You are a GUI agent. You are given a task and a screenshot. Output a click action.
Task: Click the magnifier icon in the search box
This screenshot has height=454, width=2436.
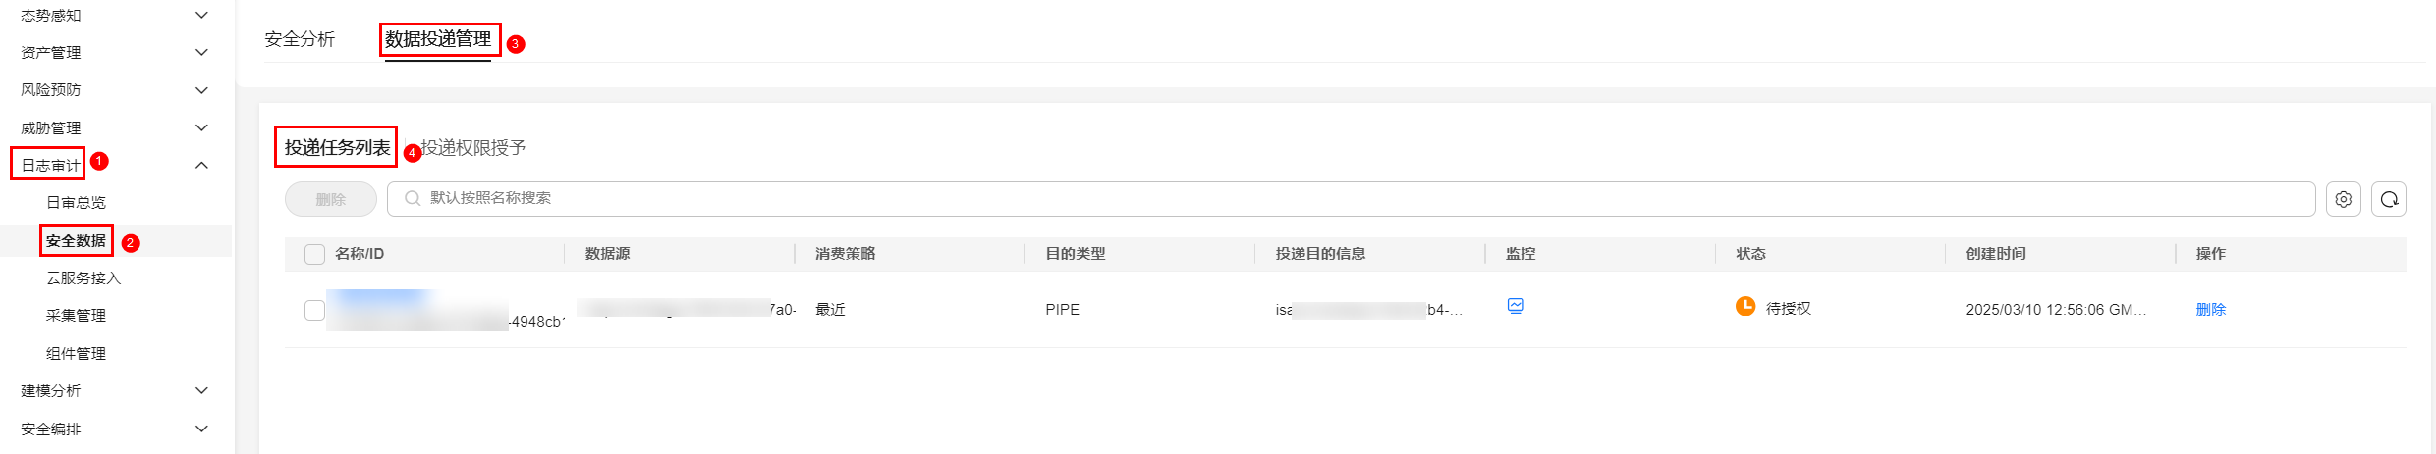[413, 198]
